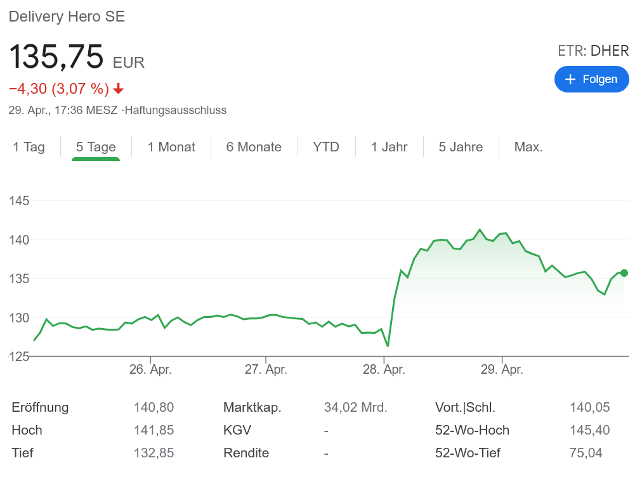View the 1 Jahr chart
Viewport: 642px width, 477px height.
(x=389, y=147)
